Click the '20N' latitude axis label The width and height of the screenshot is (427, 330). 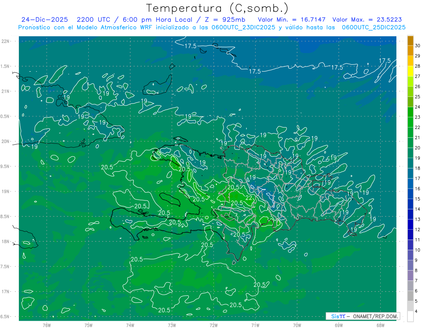5,141
